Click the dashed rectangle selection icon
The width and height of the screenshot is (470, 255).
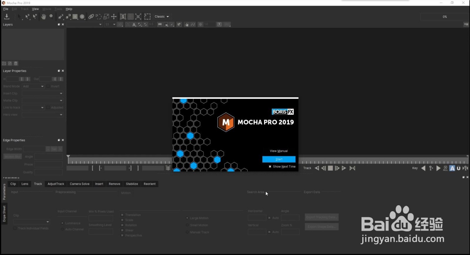coord(147,16)
